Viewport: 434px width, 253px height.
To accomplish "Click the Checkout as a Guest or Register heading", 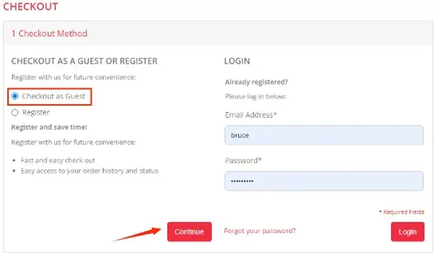I will (84, 61).
